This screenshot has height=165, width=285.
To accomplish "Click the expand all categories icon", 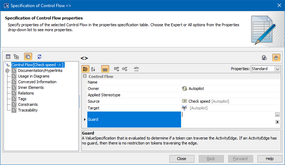I will [x=116, y=69].
